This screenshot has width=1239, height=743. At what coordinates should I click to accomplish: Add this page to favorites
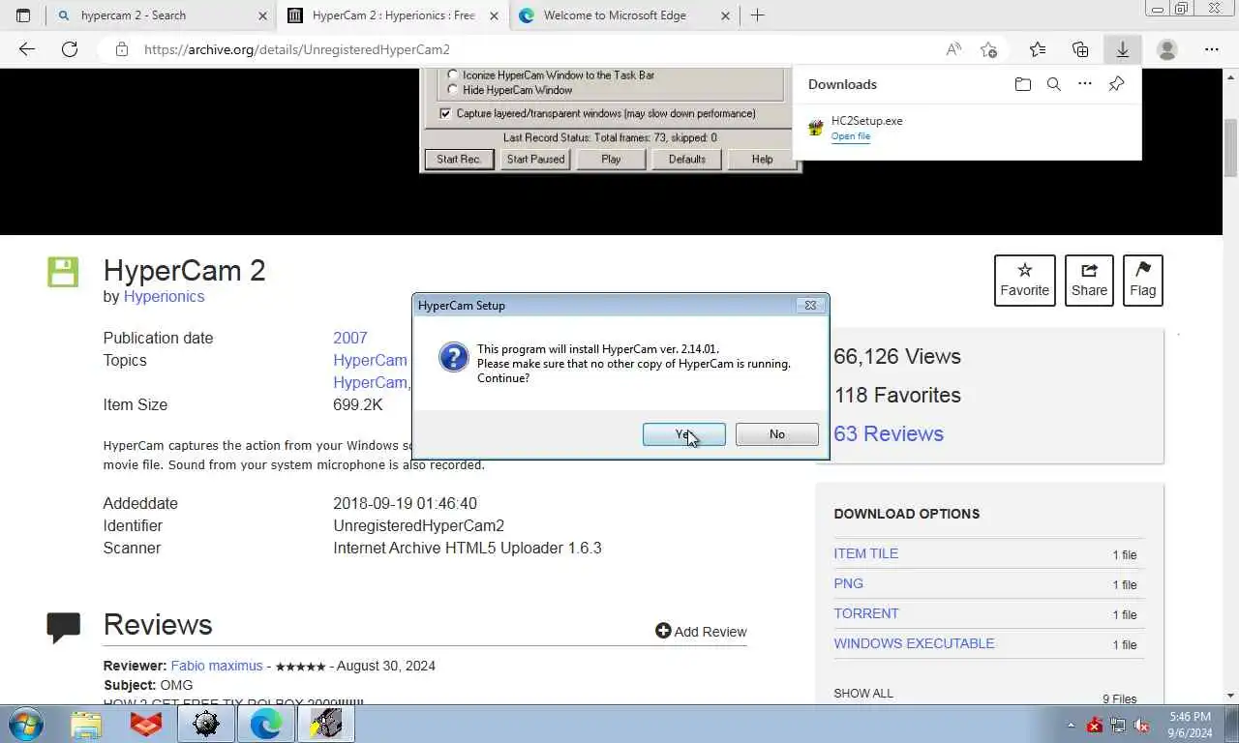point(988,49)
